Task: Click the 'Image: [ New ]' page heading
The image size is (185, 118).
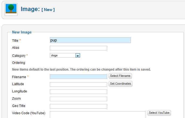Action: (38, 9)
